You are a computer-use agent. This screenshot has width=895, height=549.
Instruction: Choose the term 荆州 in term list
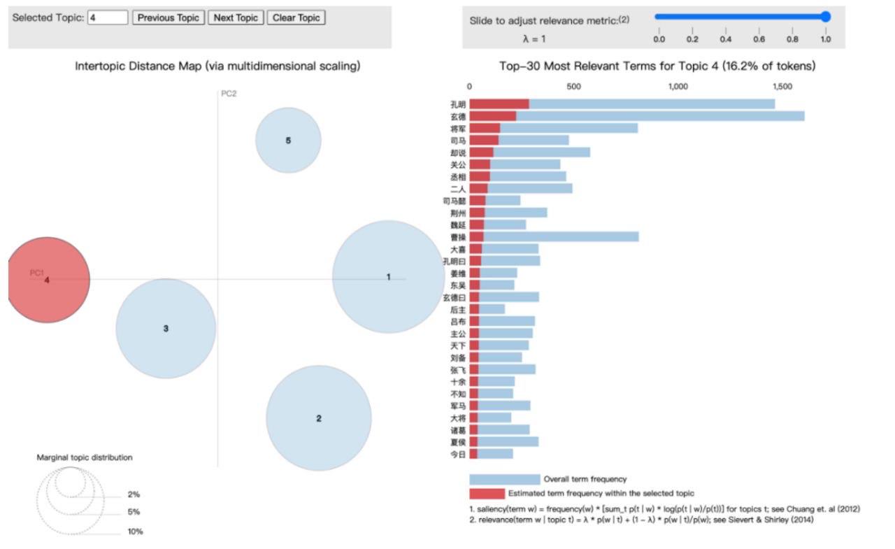tap(458, 213)
